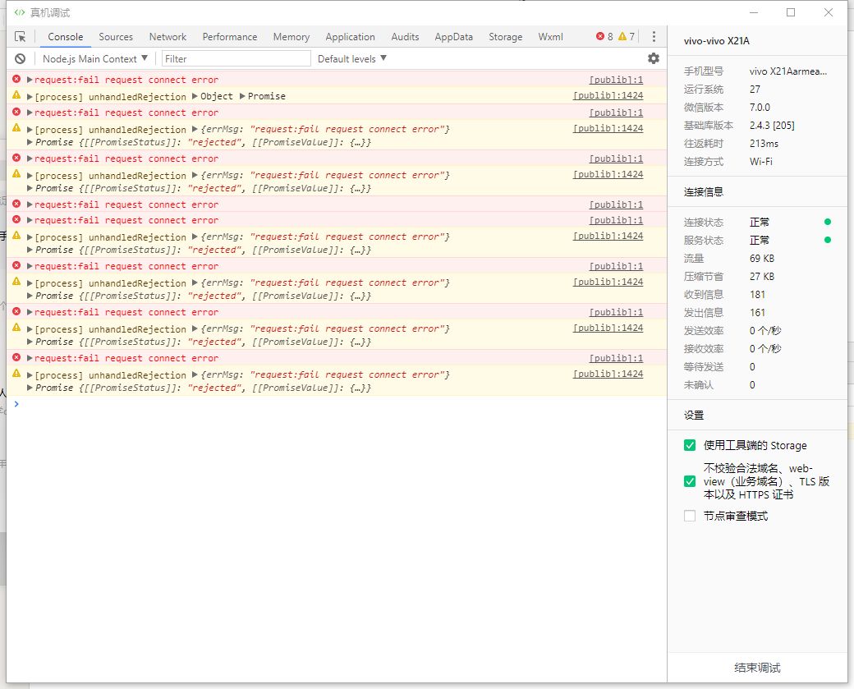Open the Network tab
This screenshot has width=854, height=689.
(x=168, y=36)
